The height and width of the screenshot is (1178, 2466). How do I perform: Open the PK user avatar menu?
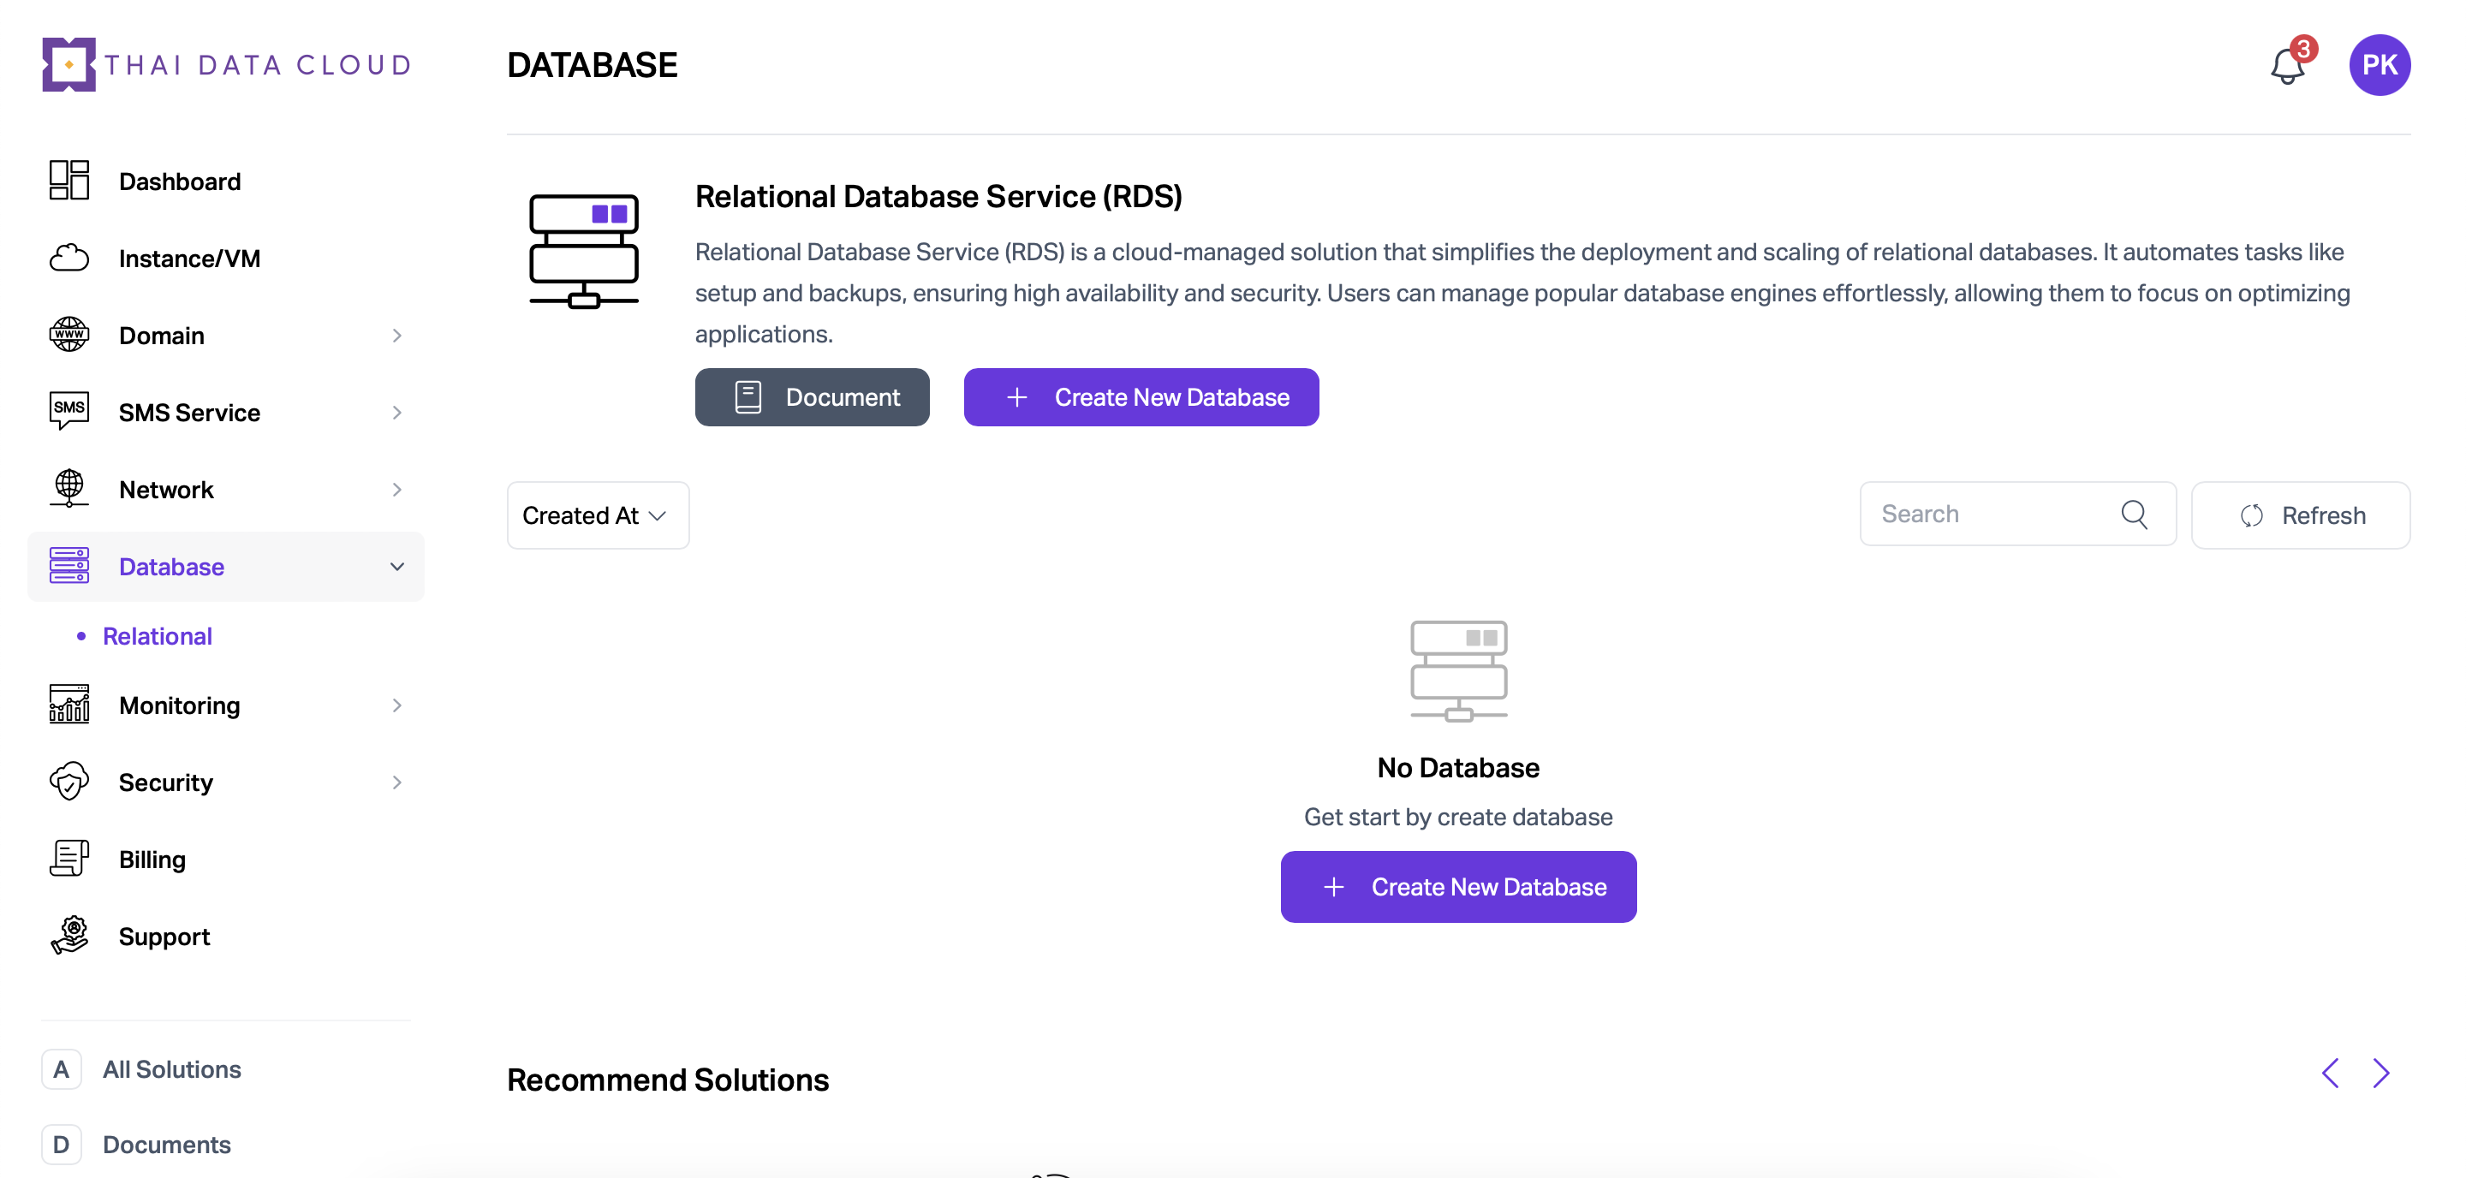2379,64
